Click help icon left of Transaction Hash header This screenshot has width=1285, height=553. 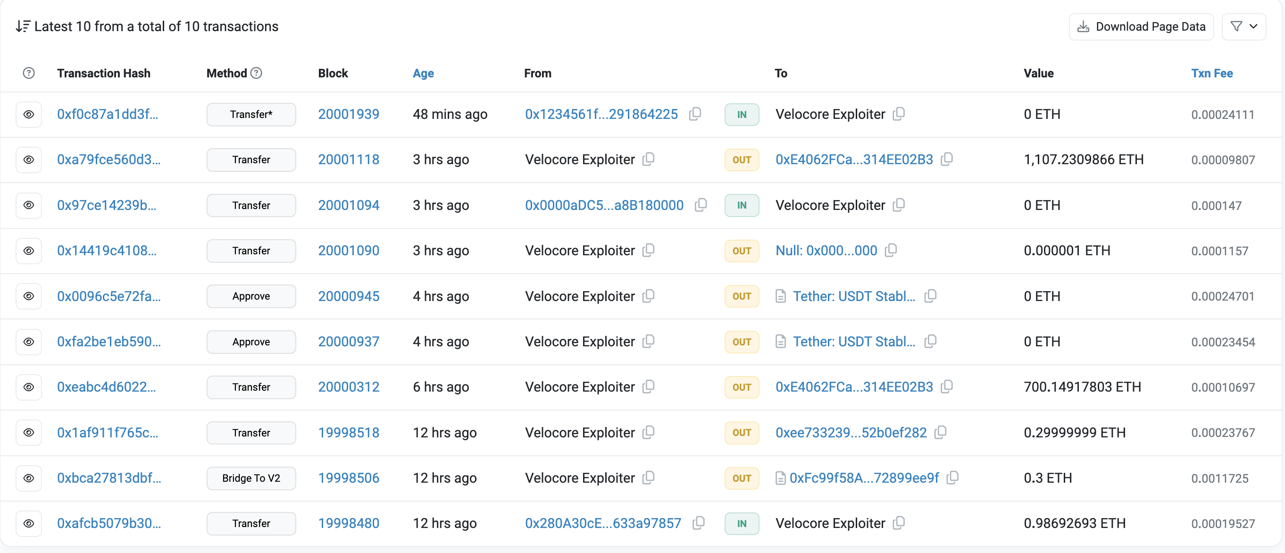click(29, 73)
